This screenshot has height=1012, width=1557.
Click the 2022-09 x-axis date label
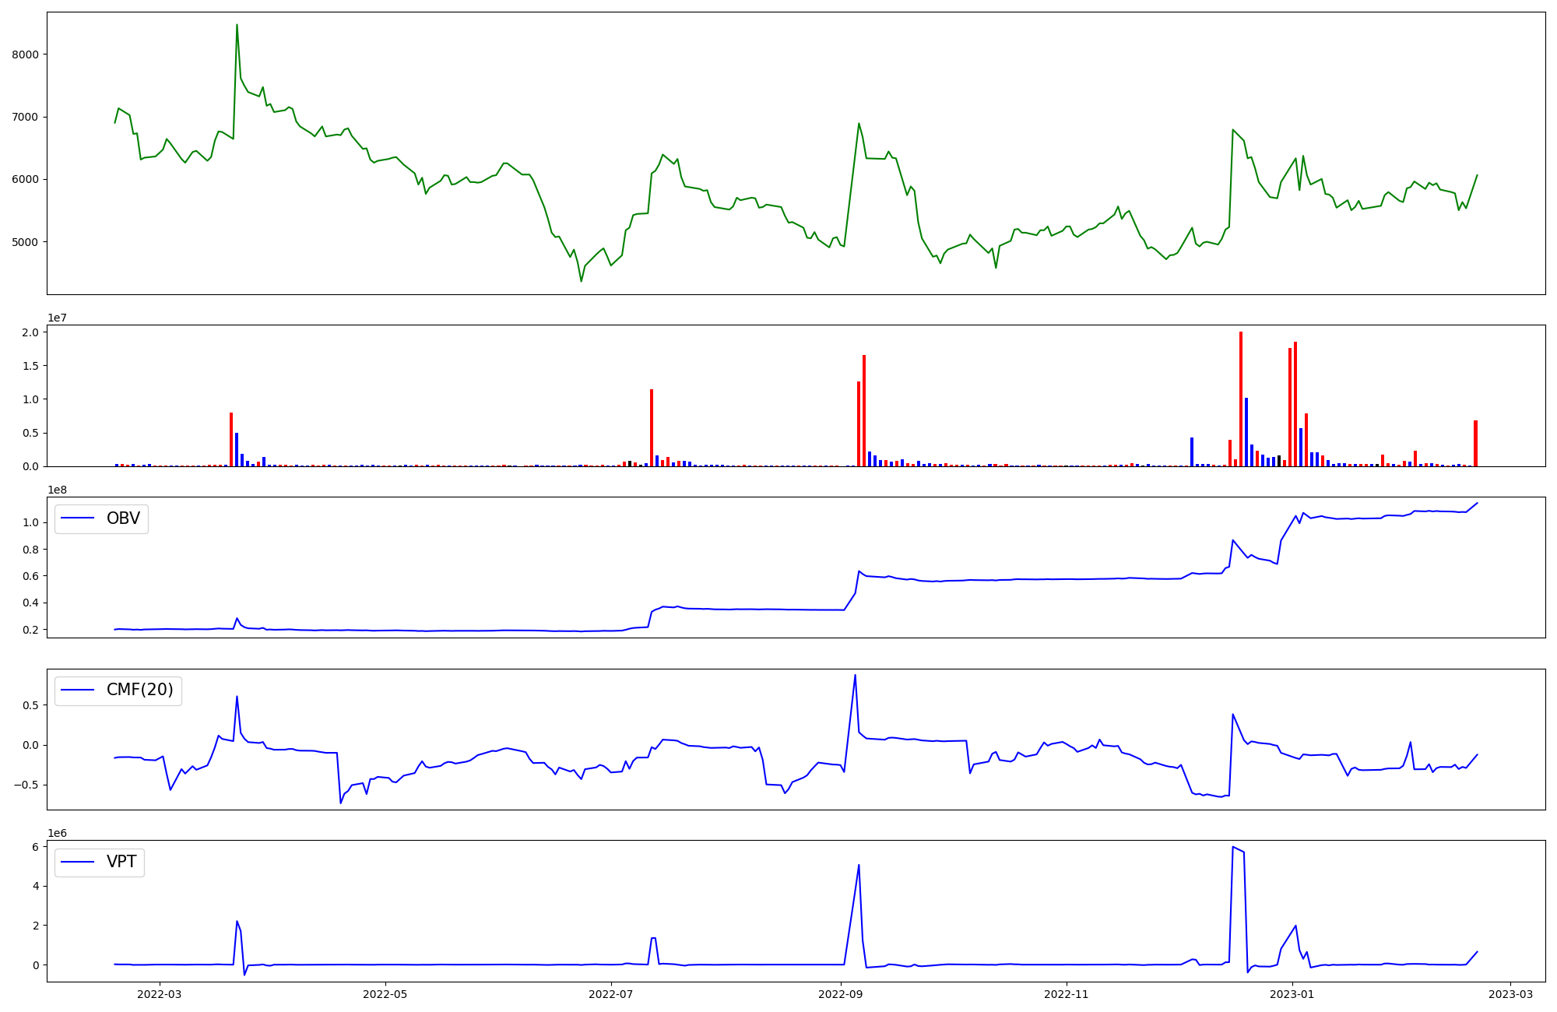(x=841, y=994)
